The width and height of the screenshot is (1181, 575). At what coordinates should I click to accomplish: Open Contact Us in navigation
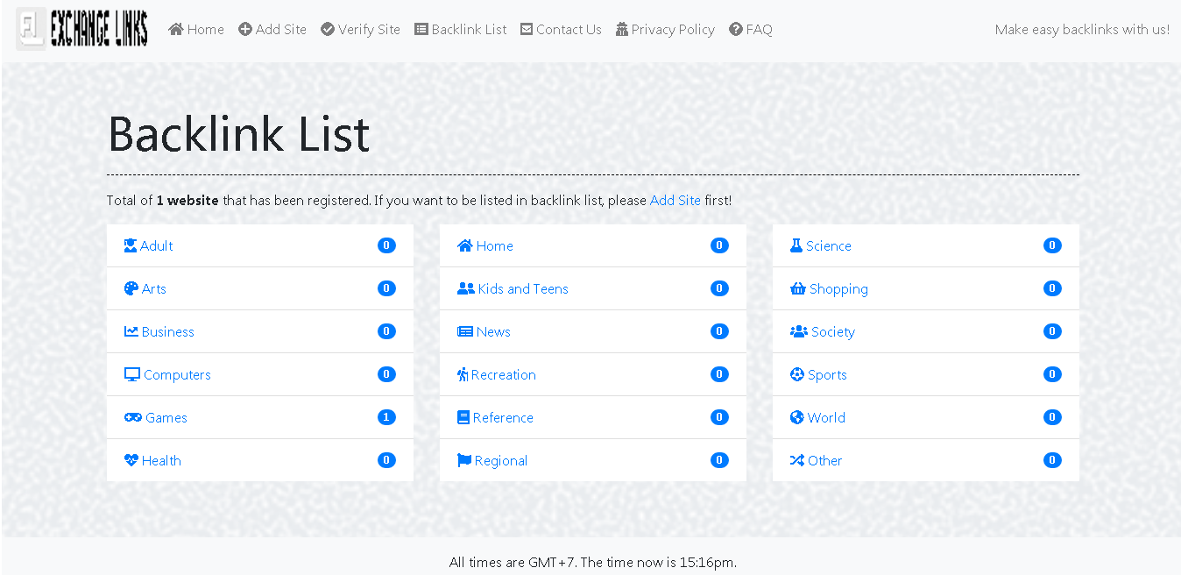pyautogui.click(x=561, y=29)
